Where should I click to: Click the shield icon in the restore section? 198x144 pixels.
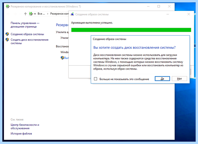62,58
